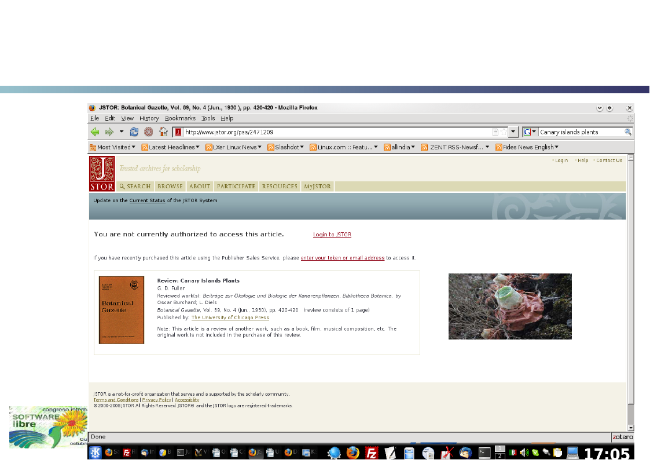Open JSTOR ABOUT tab
The image size is (650, 460).
tap(200, 187)
